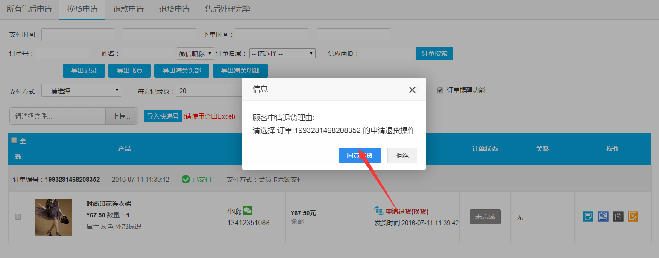The image size is (659, 258).
Task: Click the blue note icon in operations column
Action: point(588,217)
